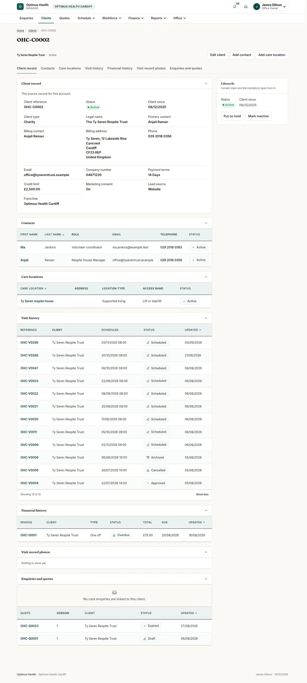Collapse the Financial history section
This screenshot has width=307, height=683.
click(x=206, y=511)
